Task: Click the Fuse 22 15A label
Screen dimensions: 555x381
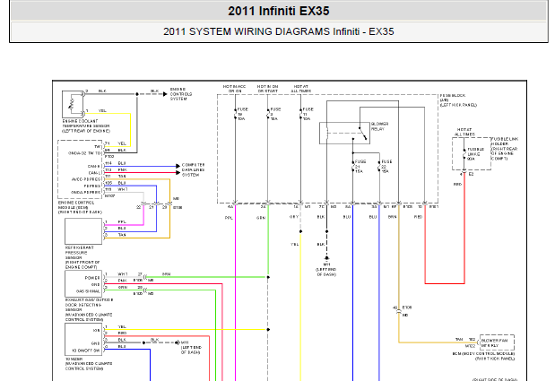Action: [386, 166]
